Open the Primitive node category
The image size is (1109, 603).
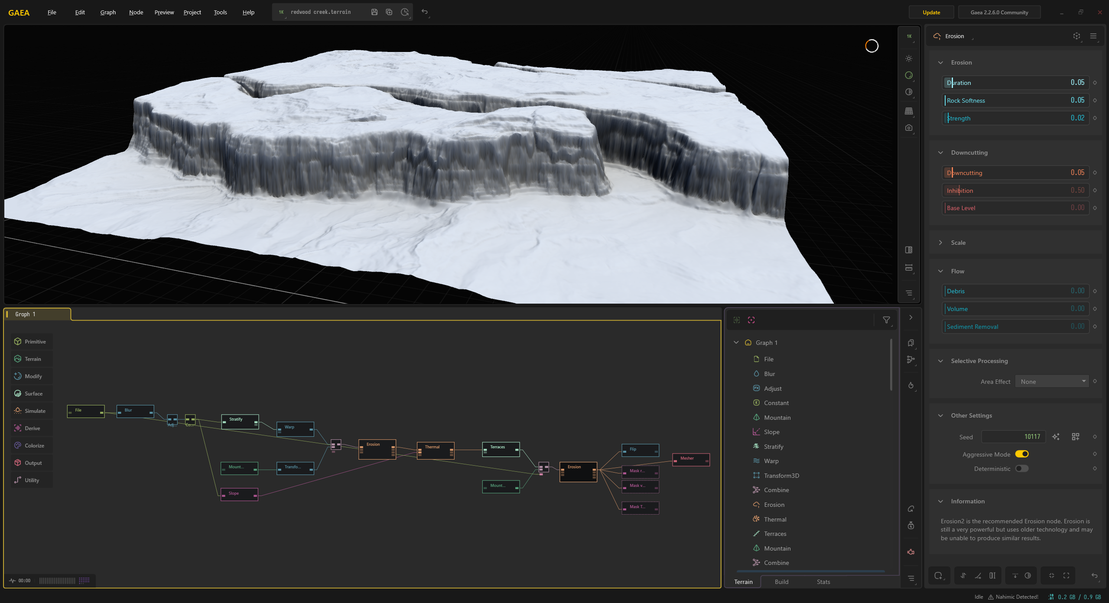point(32,341)
